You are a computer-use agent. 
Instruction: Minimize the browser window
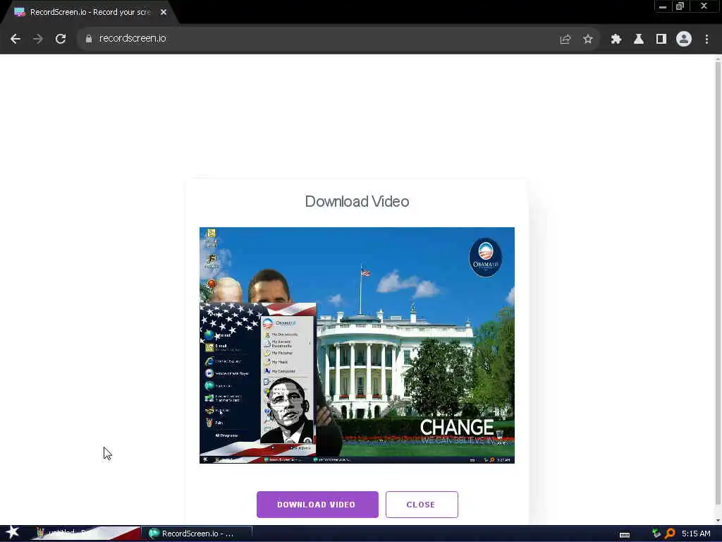(x=663, y=6)
